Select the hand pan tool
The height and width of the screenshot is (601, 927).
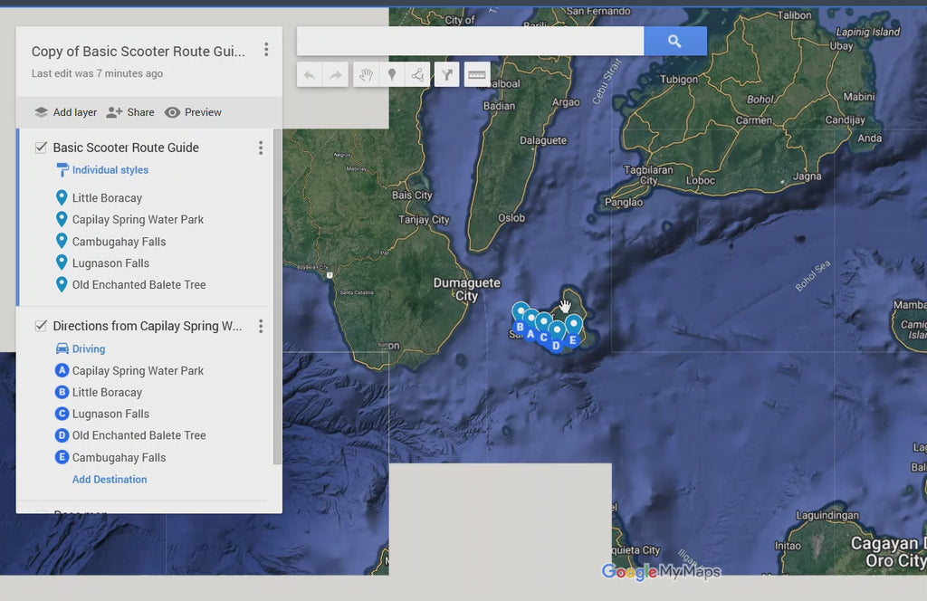[366, 75]
